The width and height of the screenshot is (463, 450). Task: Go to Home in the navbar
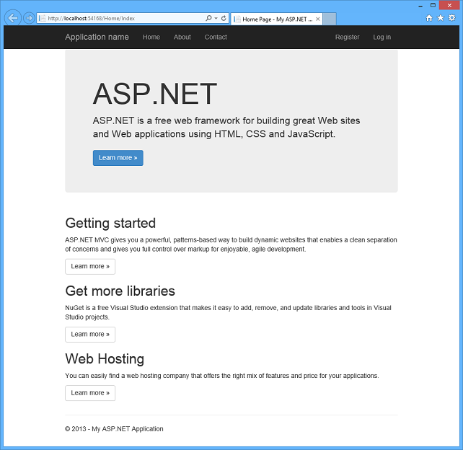click(x=151, y=37)
